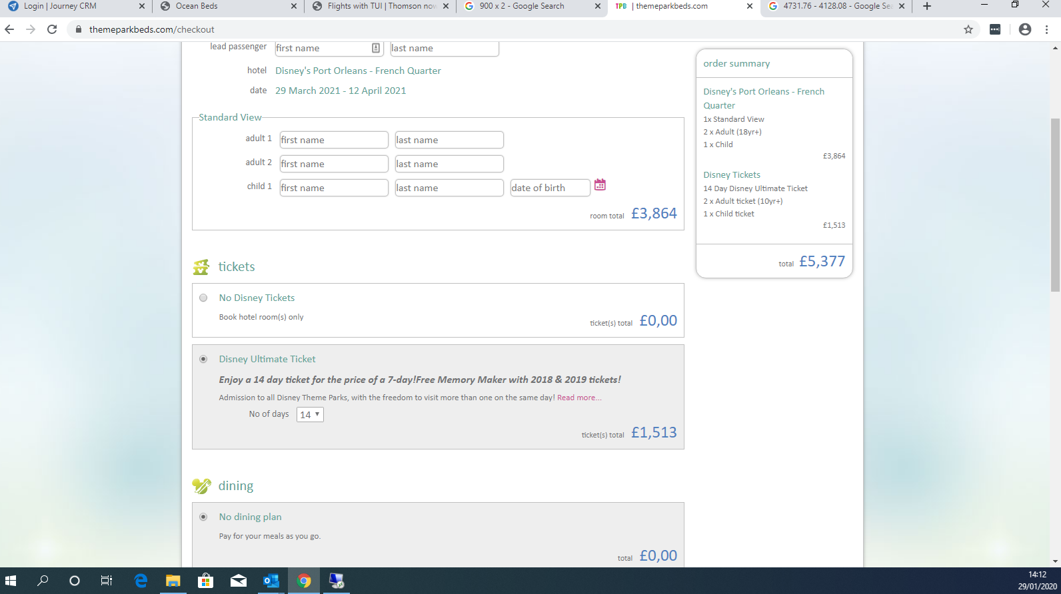Click the 14 Day Disney Ultimate Ticket line
1061x594 pixels.
pos(755,188)
